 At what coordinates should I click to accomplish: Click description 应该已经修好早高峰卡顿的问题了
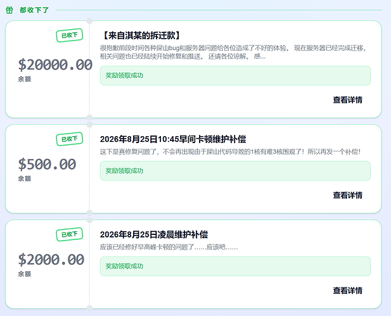[169, 247]
